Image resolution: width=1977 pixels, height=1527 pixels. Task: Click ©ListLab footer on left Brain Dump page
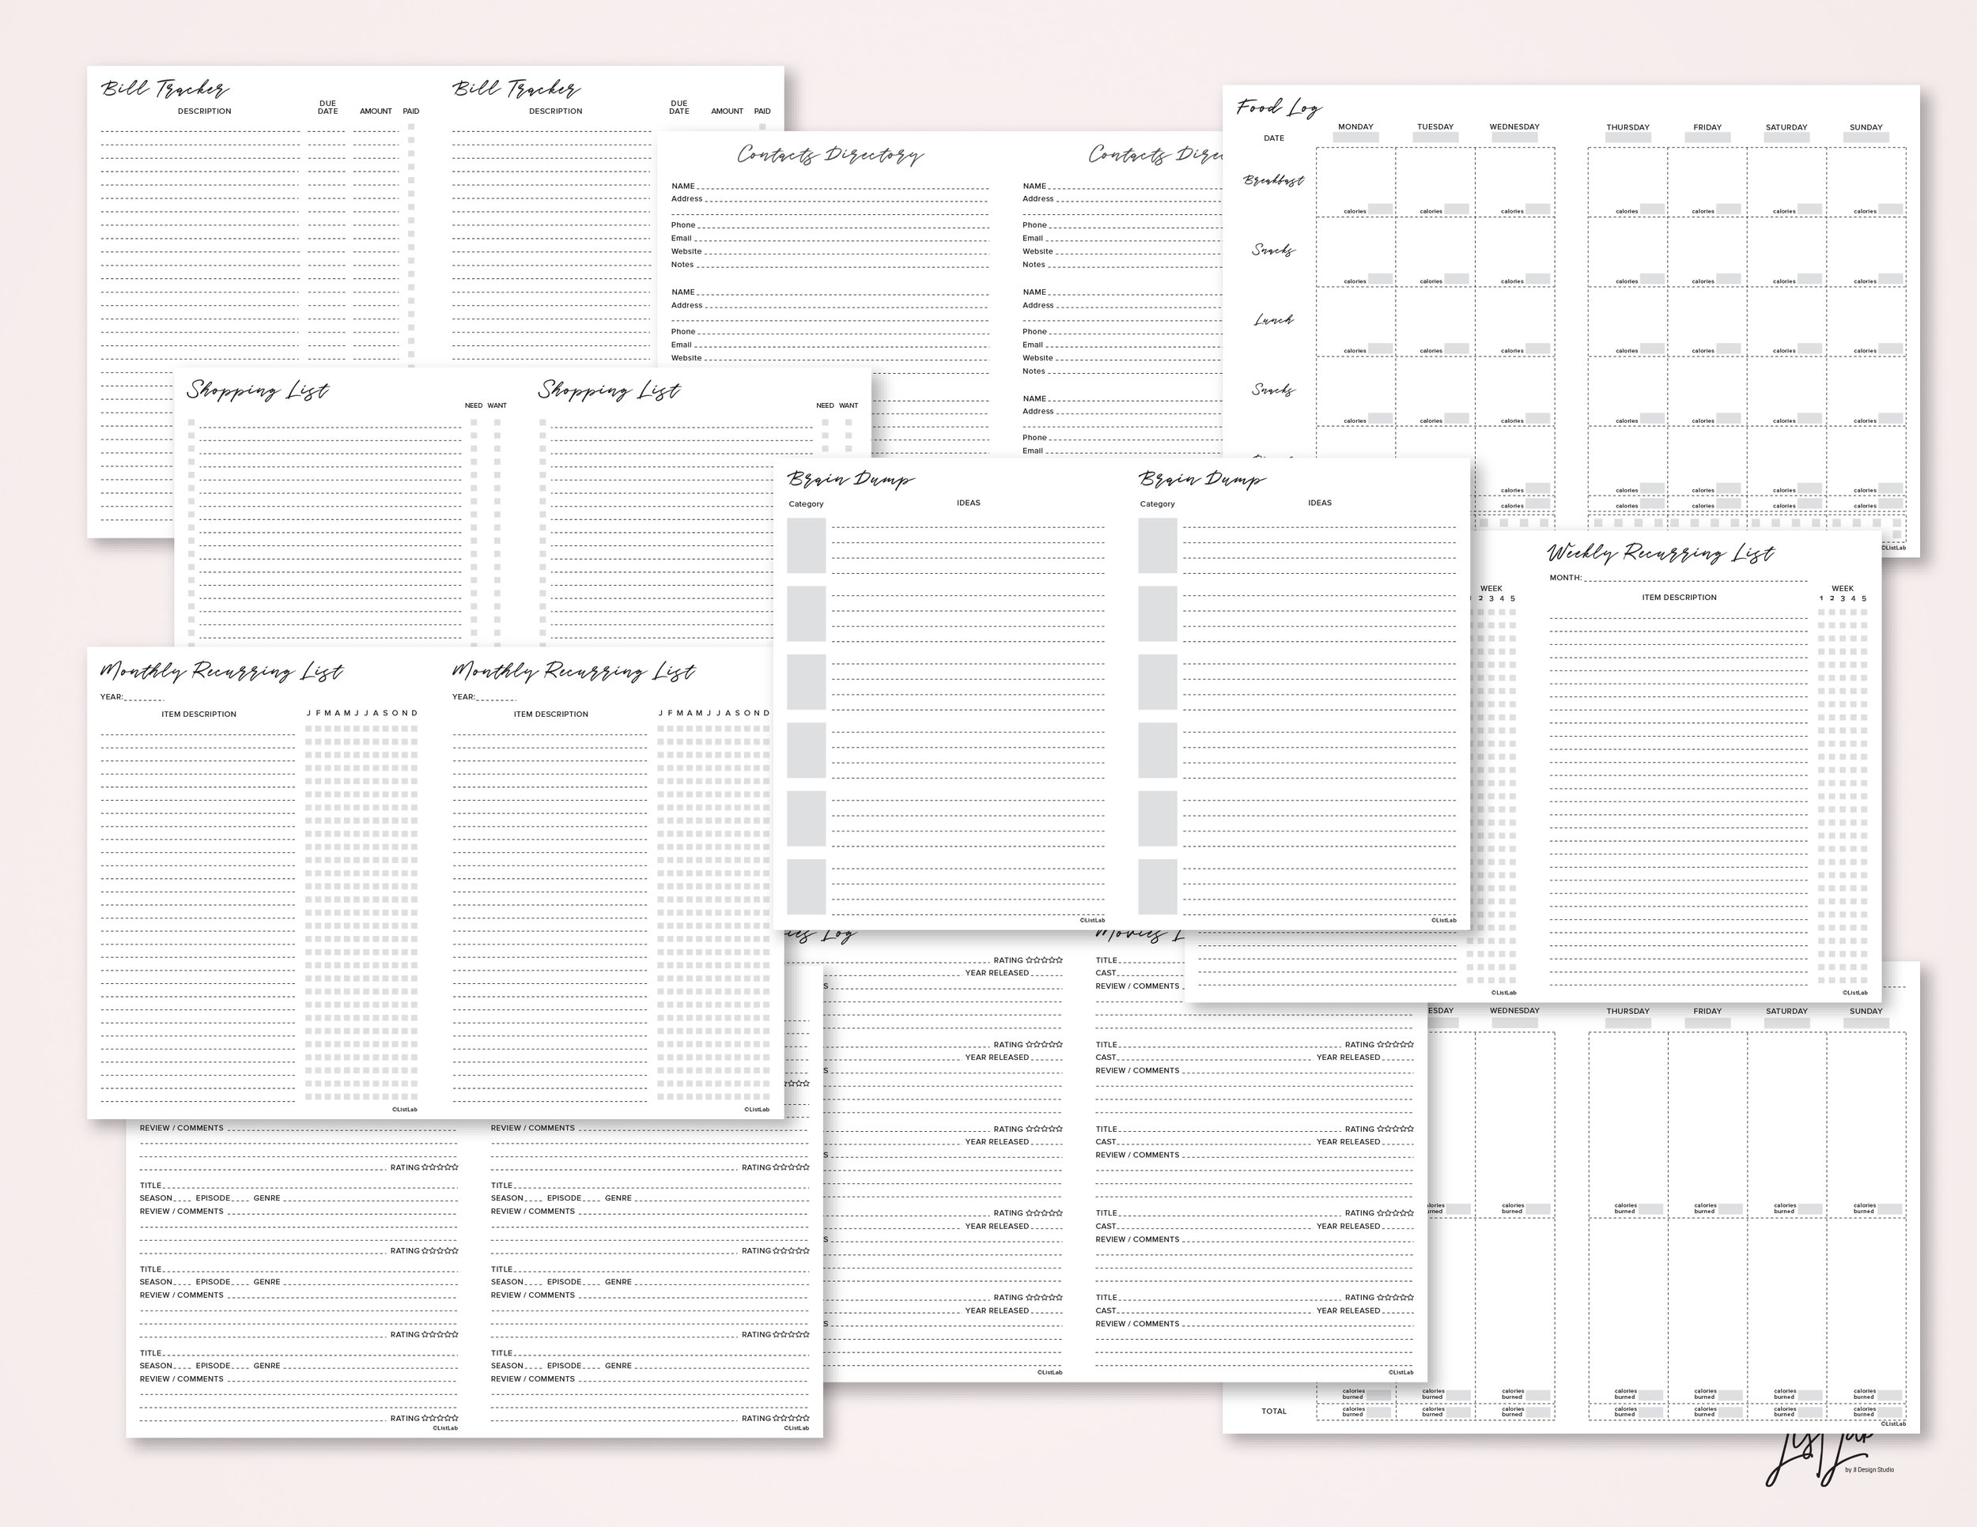point(1091,921)
